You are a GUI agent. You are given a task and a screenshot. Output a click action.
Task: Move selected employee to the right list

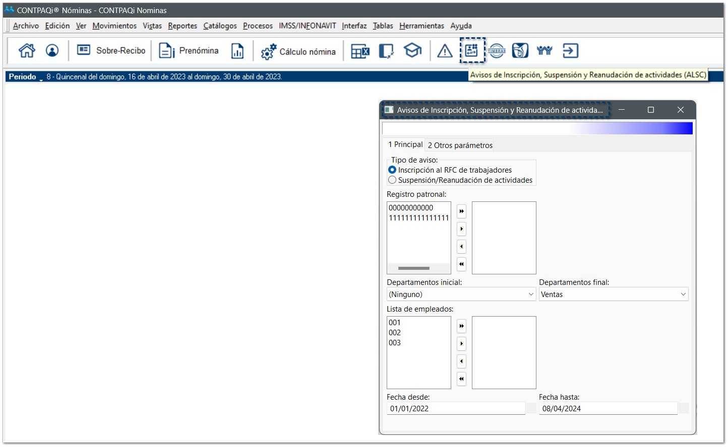(461, 344)
